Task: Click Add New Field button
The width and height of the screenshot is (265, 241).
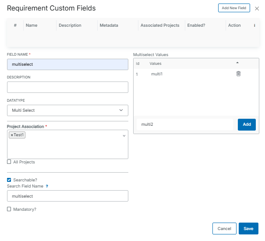Action: click(234, 8)
